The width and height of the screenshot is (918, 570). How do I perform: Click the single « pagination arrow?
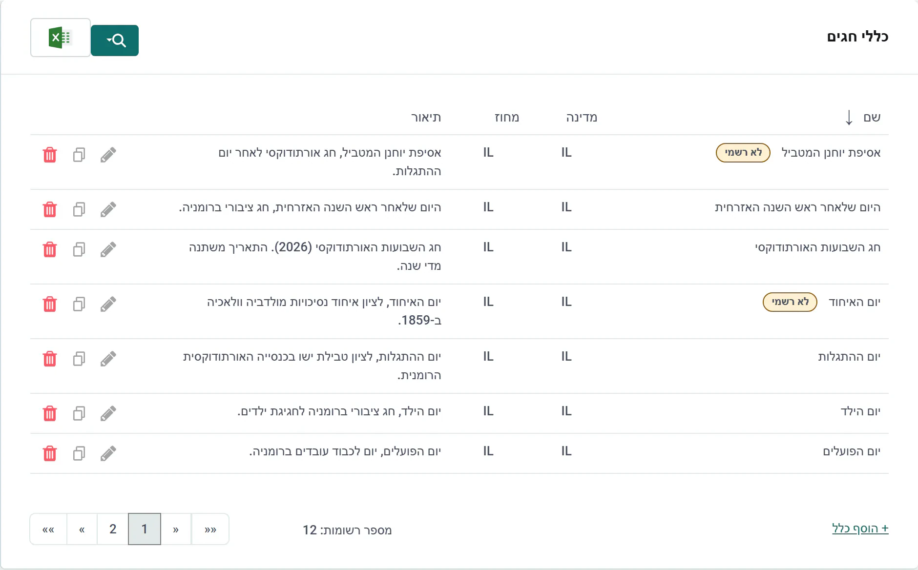coord(82,529)
